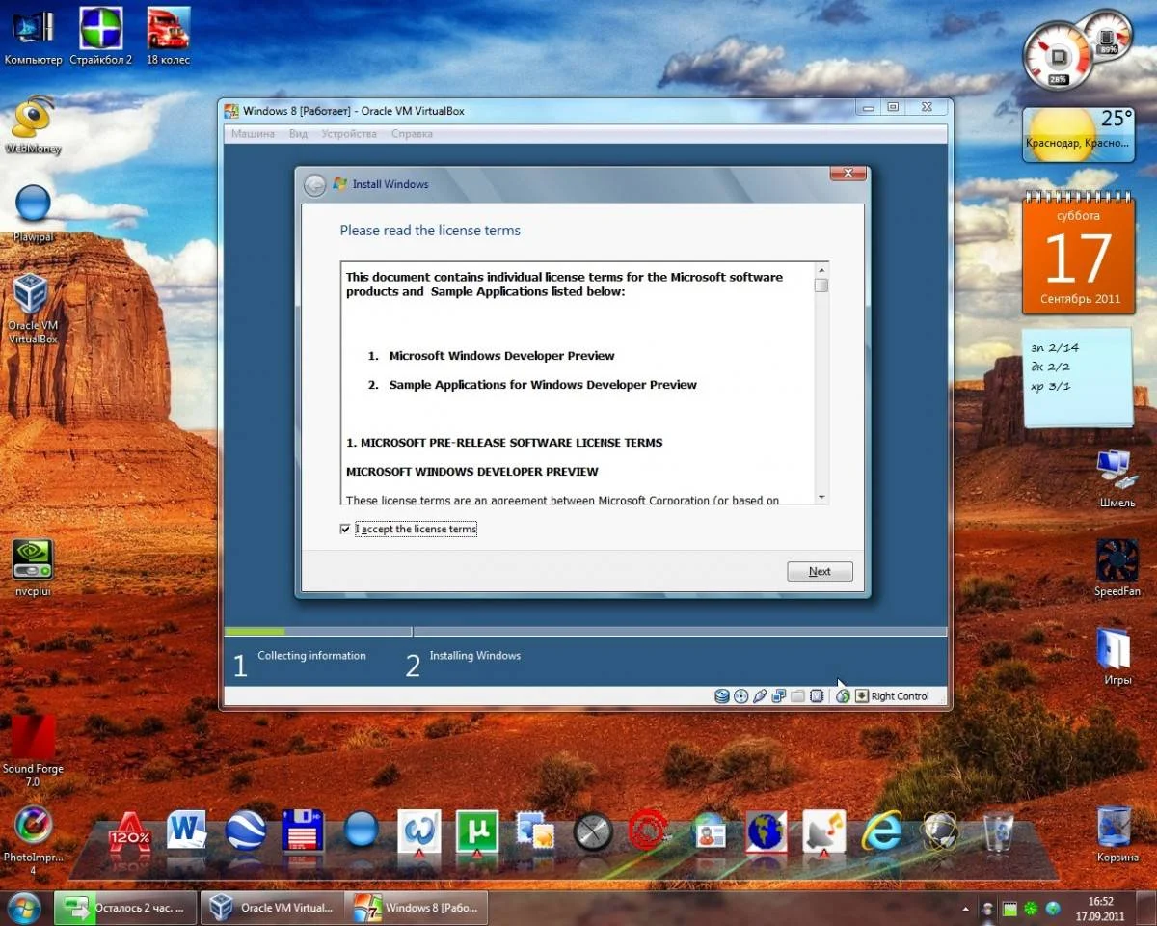The height and width of the screenshot is (926, 1157).
Task: Click the optical CD drive icon in VirtualBox status bar
Action: click(740, 695)
